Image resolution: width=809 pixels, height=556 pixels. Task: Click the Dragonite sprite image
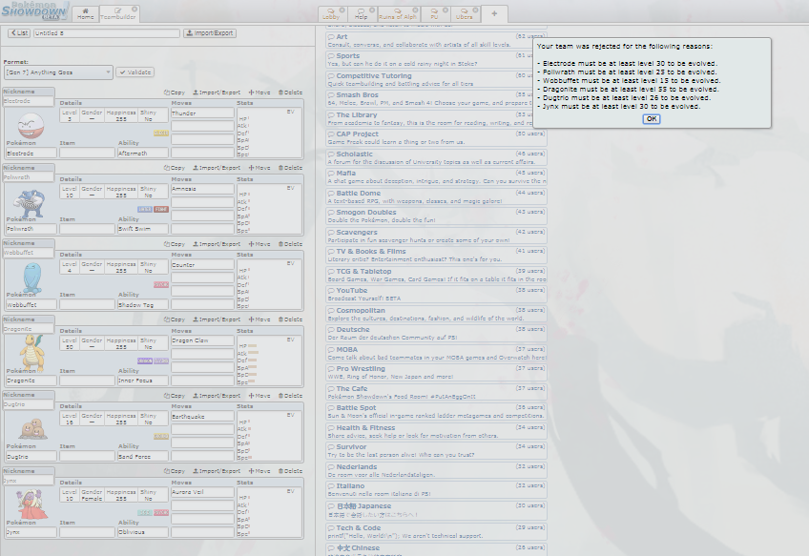[x=32, y=352]
